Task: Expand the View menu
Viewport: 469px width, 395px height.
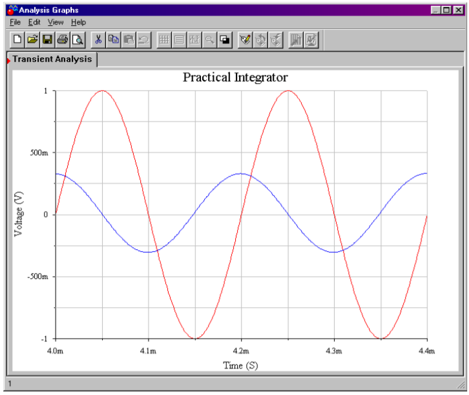Action: point(56,22)
